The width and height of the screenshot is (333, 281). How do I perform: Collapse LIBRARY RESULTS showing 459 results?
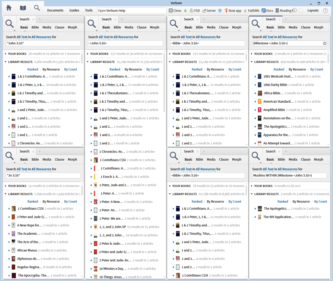[x=252, y=62]
